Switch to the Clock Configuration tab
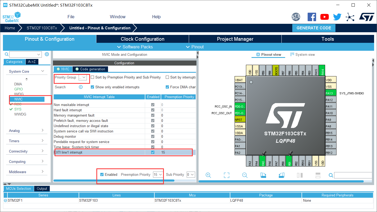This screenshot has width=377, height=212. 142,39
